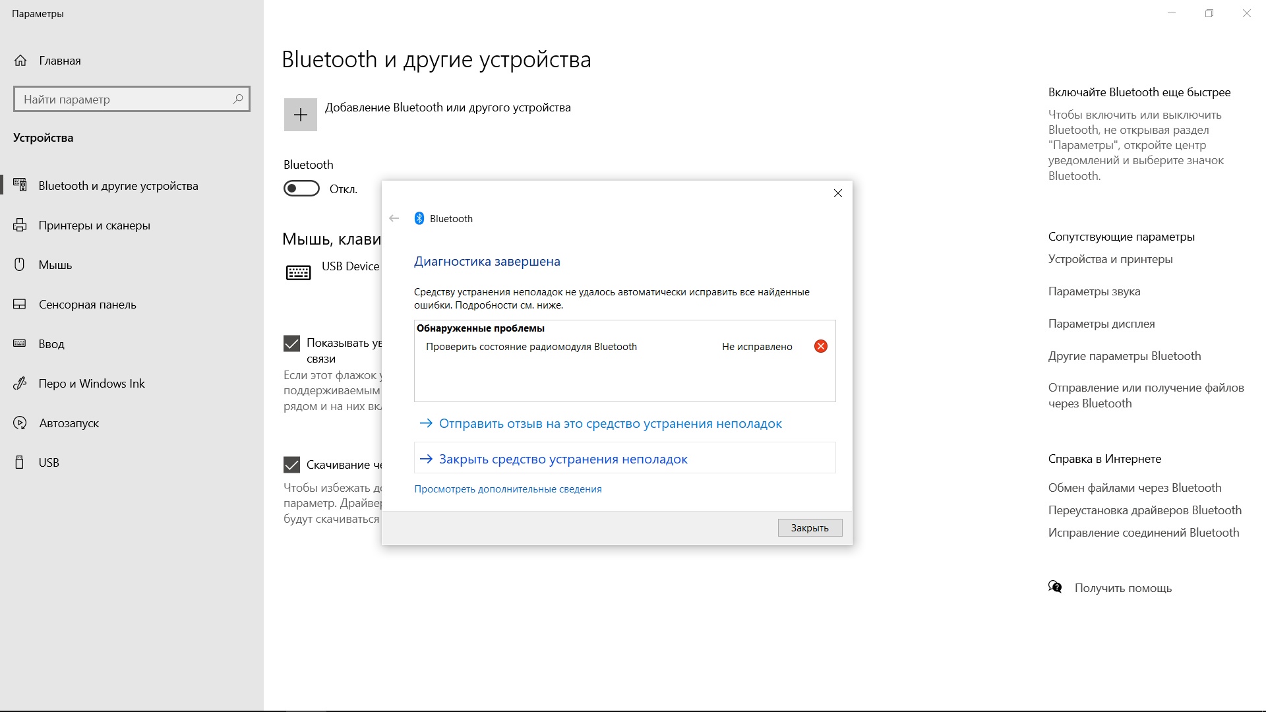Restore down the Параметры window
Screen dimensions: 1266x712
tap(1209, 13)
